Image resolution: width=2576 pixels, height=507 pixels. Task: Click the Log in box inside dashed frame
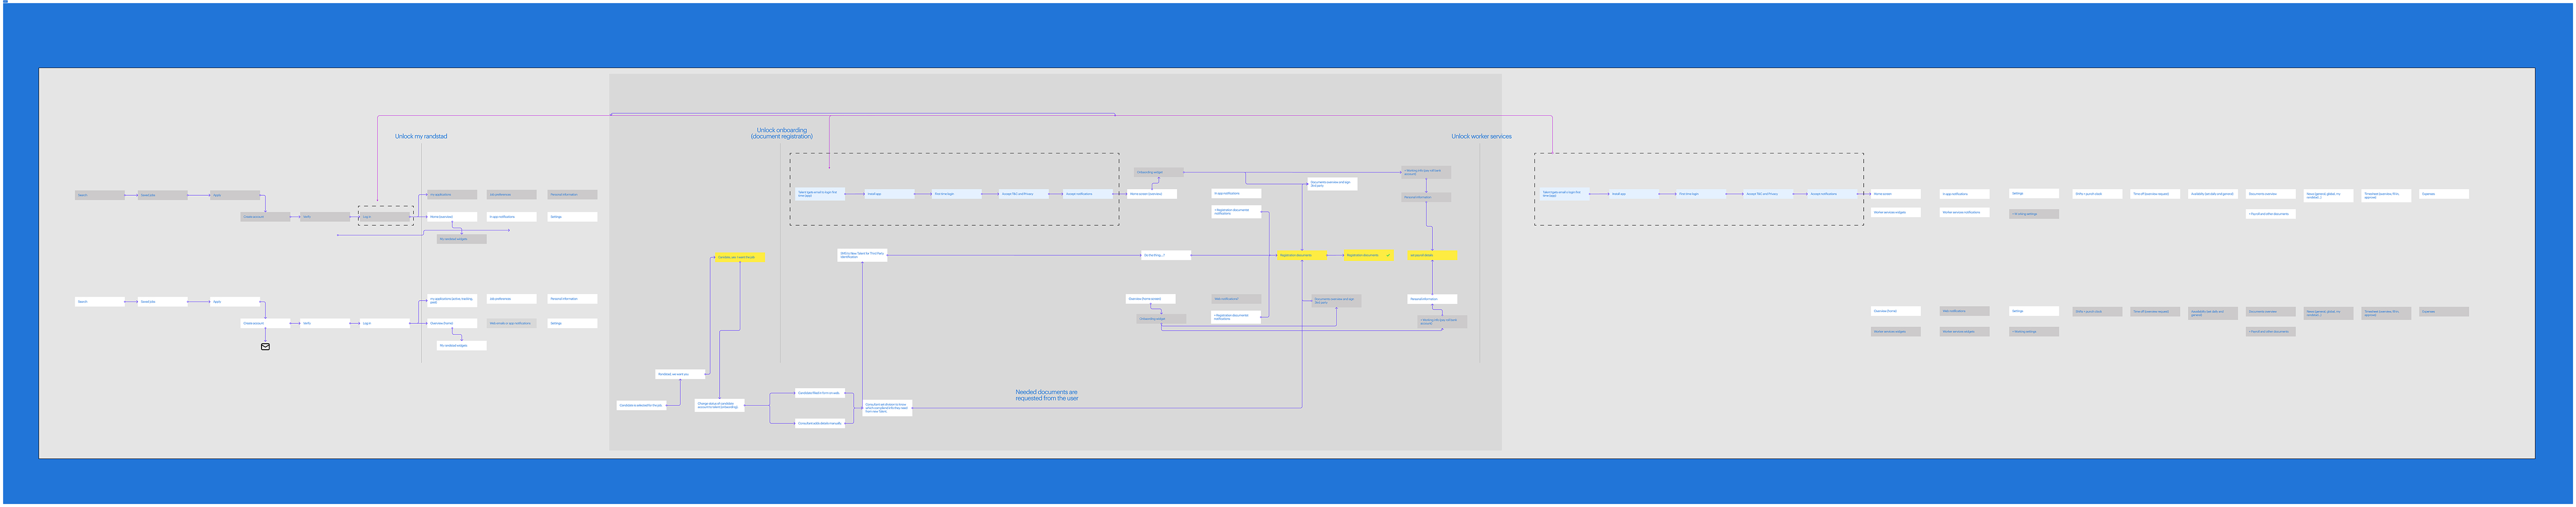click(x=385, y=216)
